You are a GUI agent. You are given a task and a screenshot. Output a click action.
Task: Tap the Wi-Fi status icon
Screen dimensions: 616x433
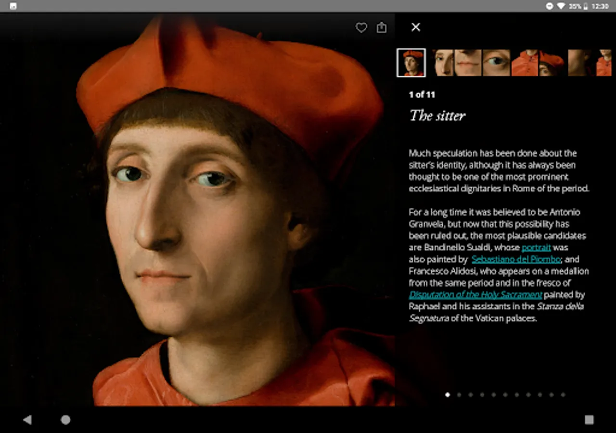click(x=561, y=6)
